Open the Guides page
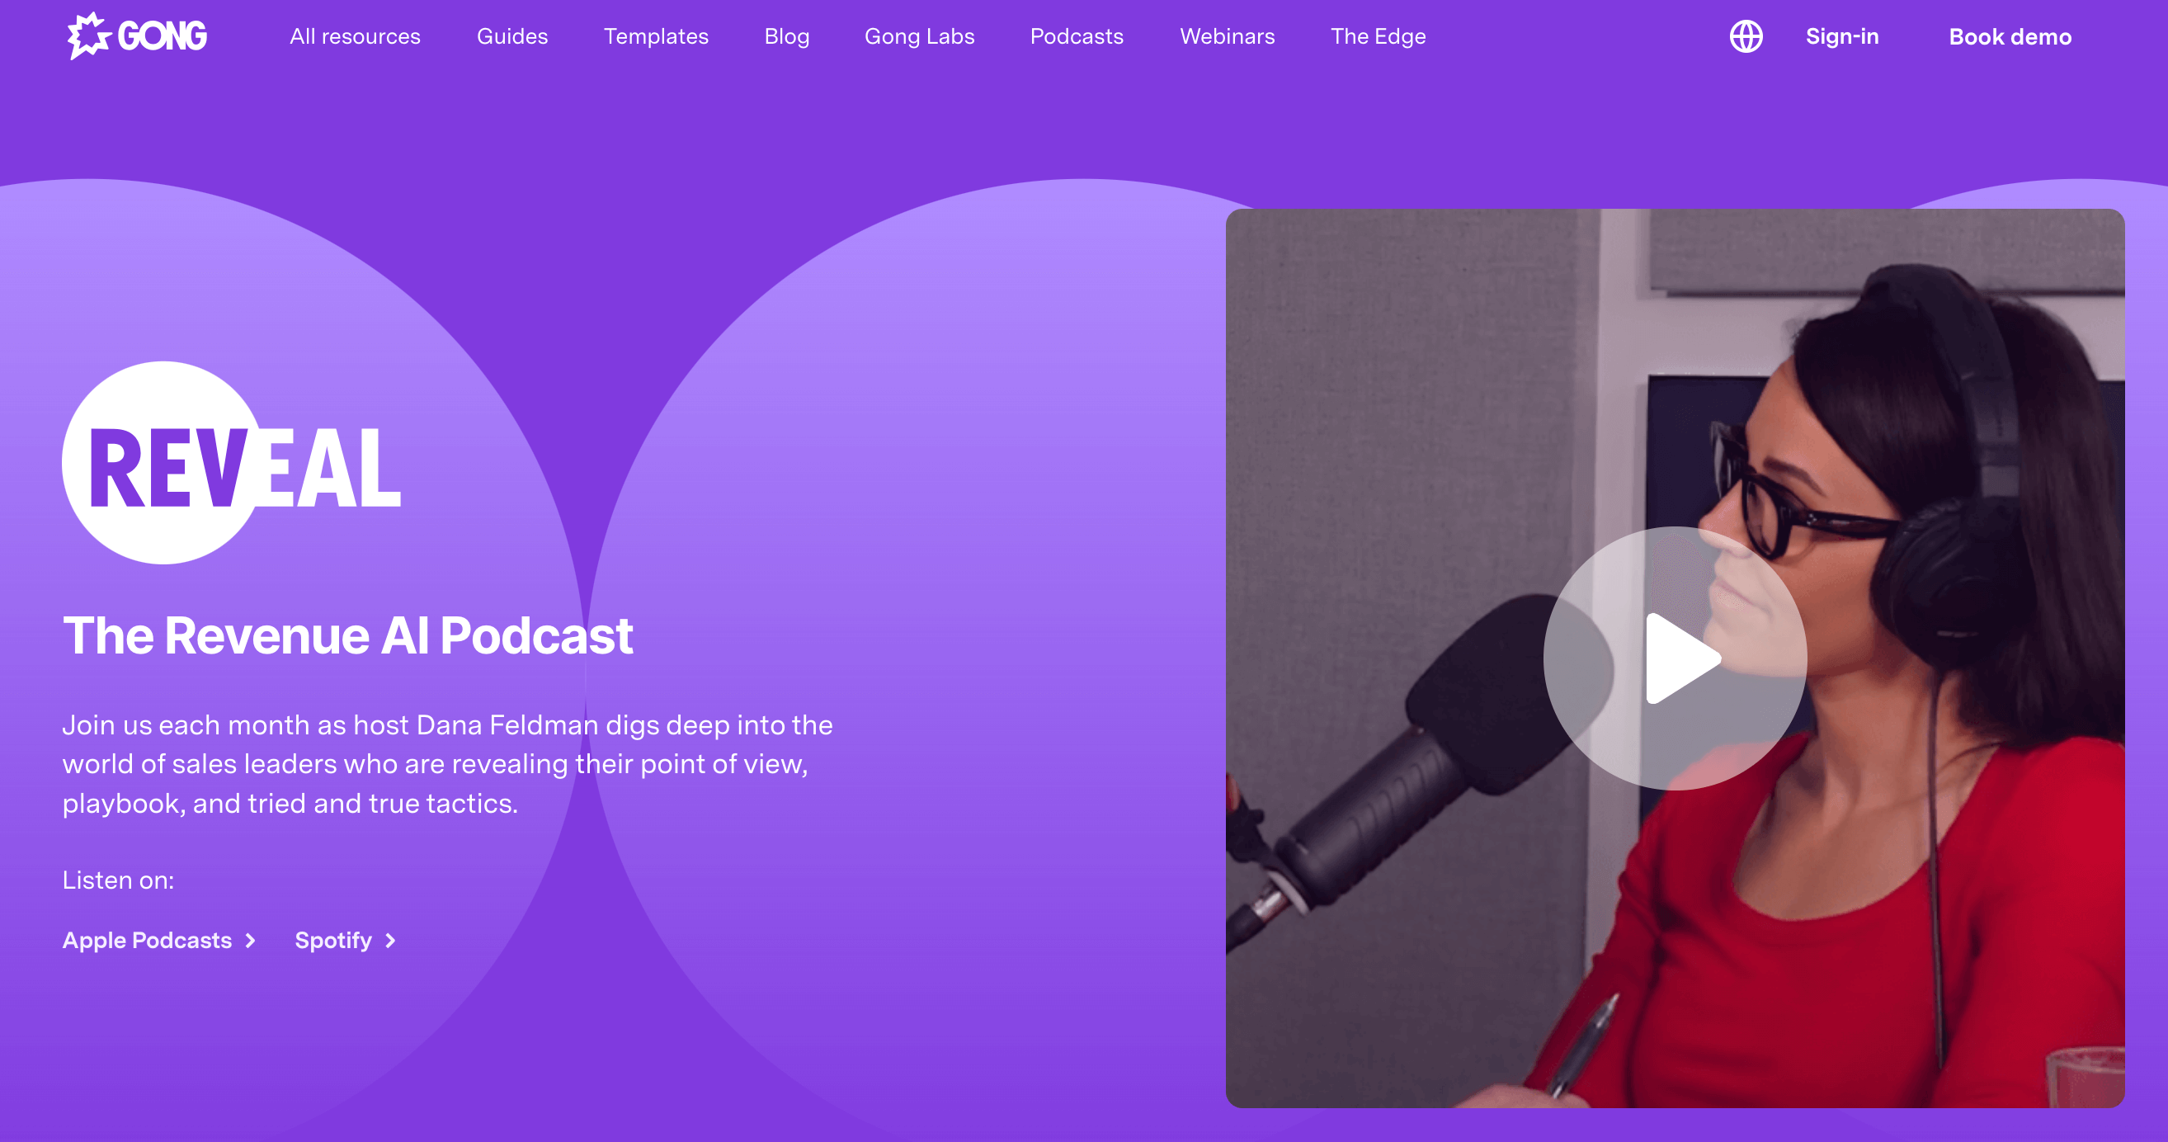 point(511,36)
